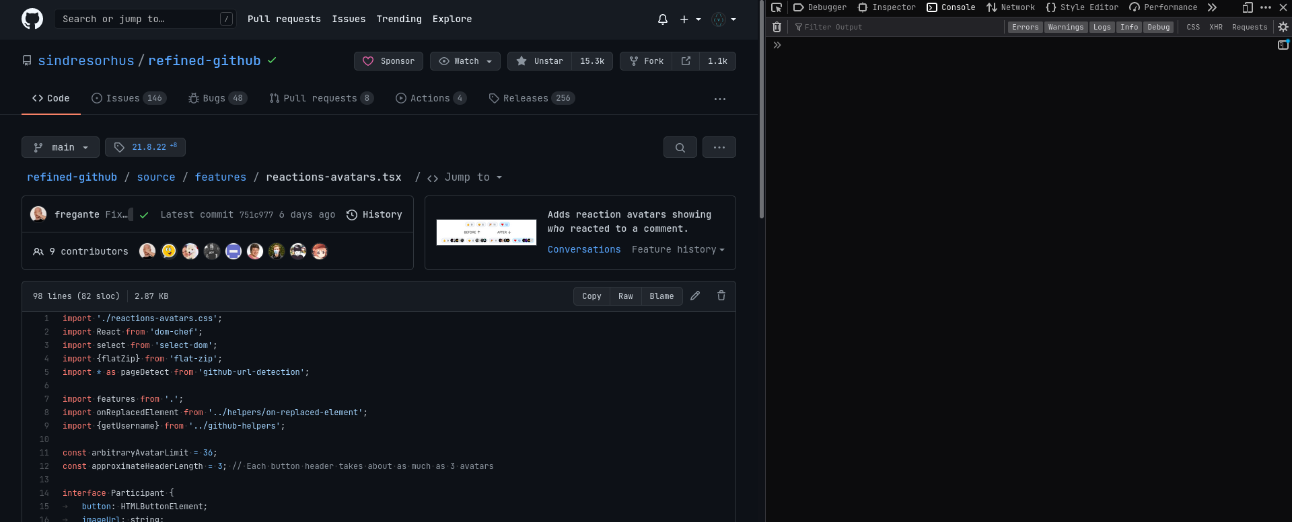This screenshot has height=522, width=1292.
Task: Fork the repository
Action: point(646,61)
